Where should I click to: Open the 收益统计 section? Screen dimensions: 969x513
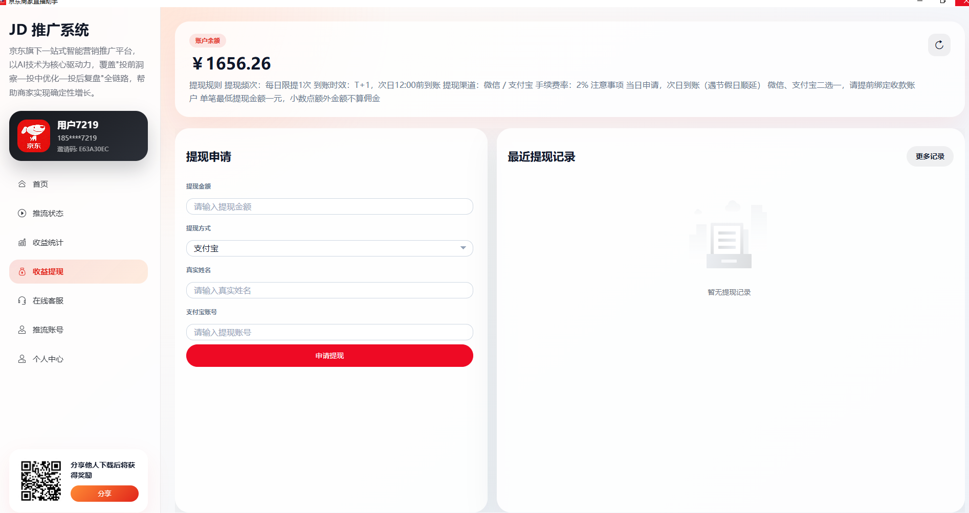point(78,242)
